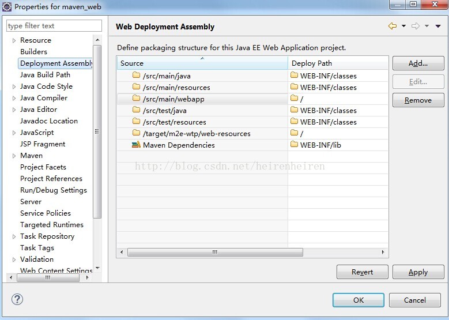Image resolution: width=449 pixels, height=320 pixels.
Task: Click the tree's vertical scrollbar thumb
Action: point(97,131)
